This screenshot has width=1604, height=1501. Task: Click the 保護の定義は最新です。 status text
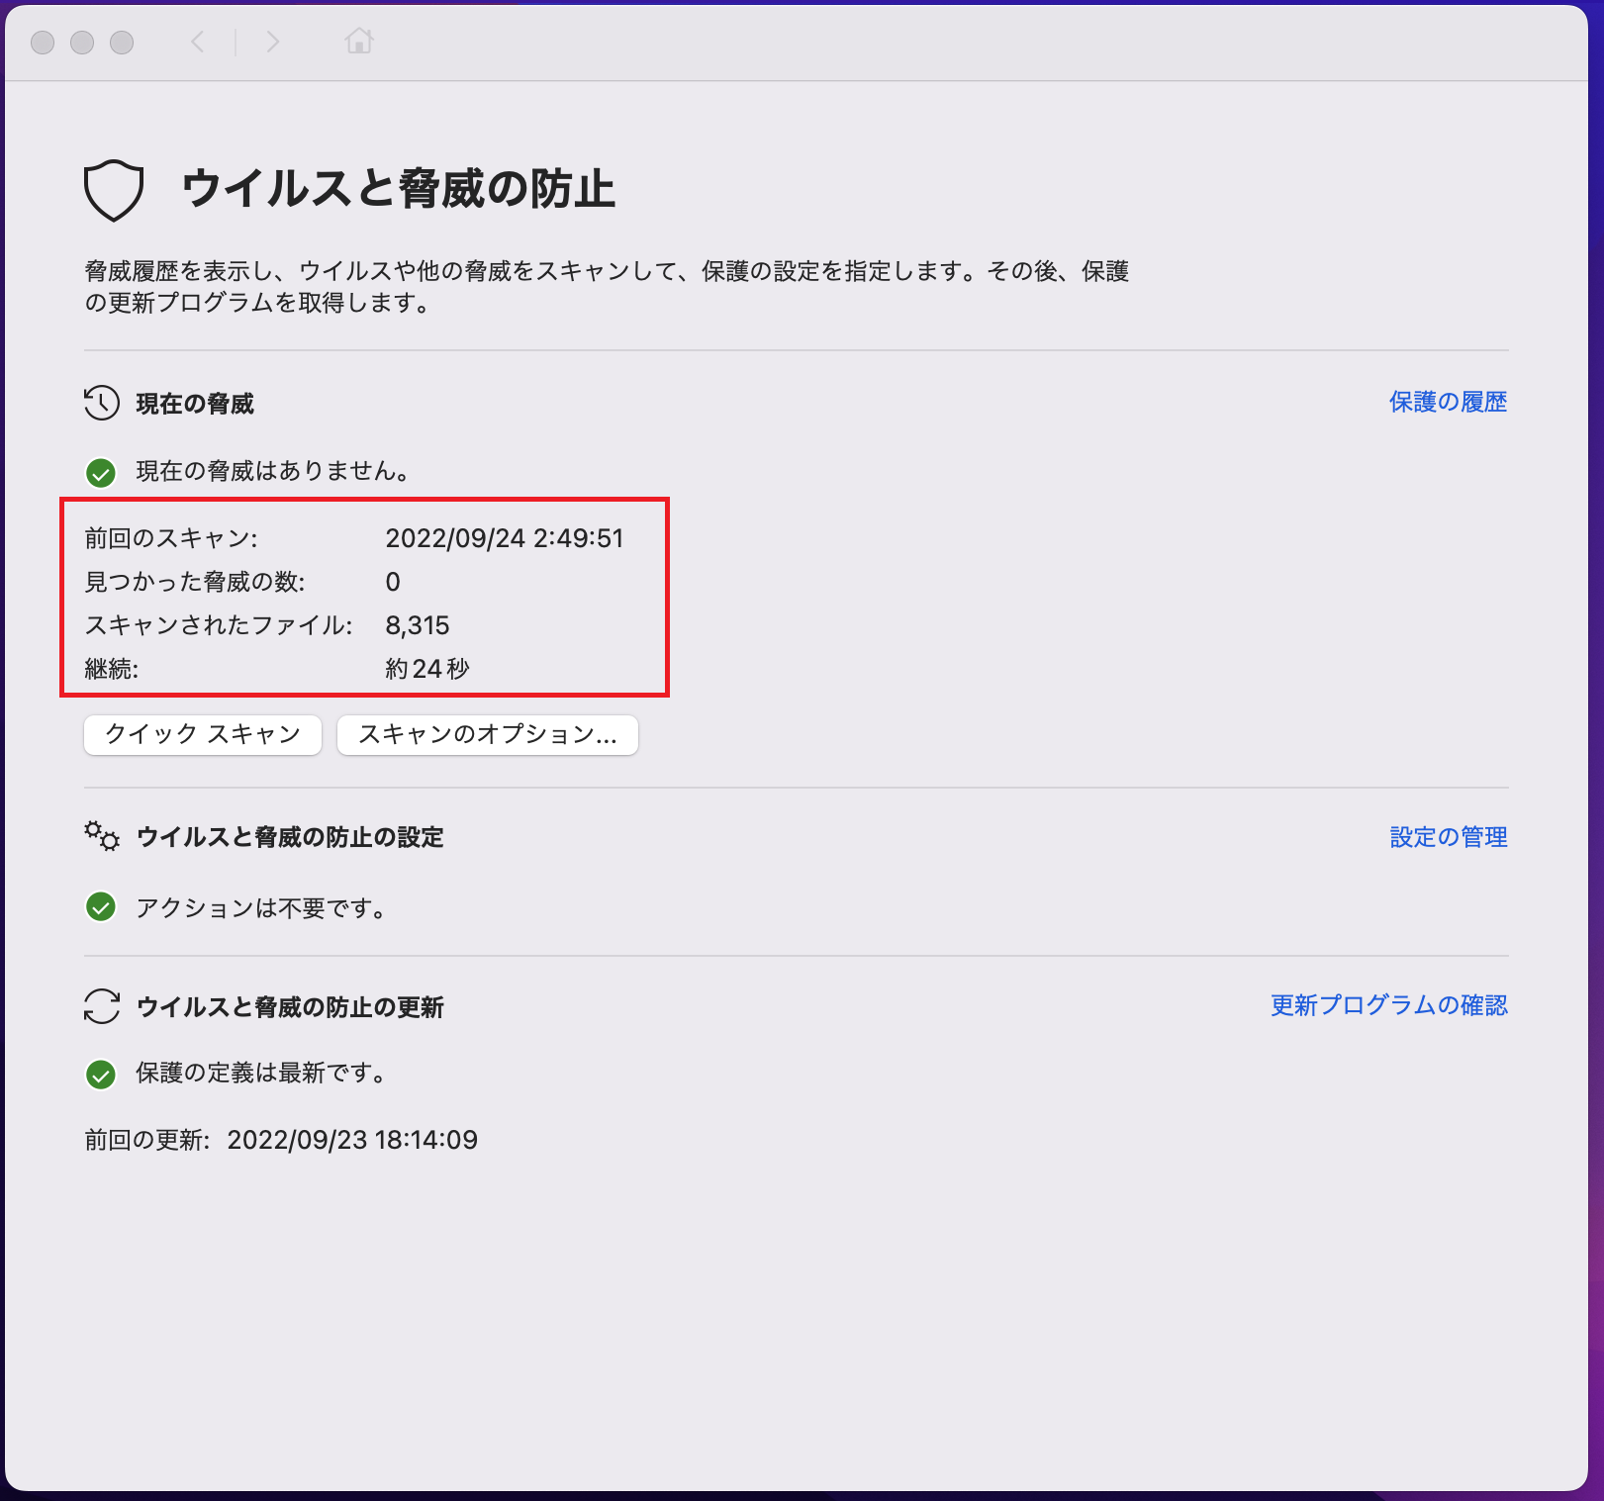pyautogui.click(x=261, y=1073)
